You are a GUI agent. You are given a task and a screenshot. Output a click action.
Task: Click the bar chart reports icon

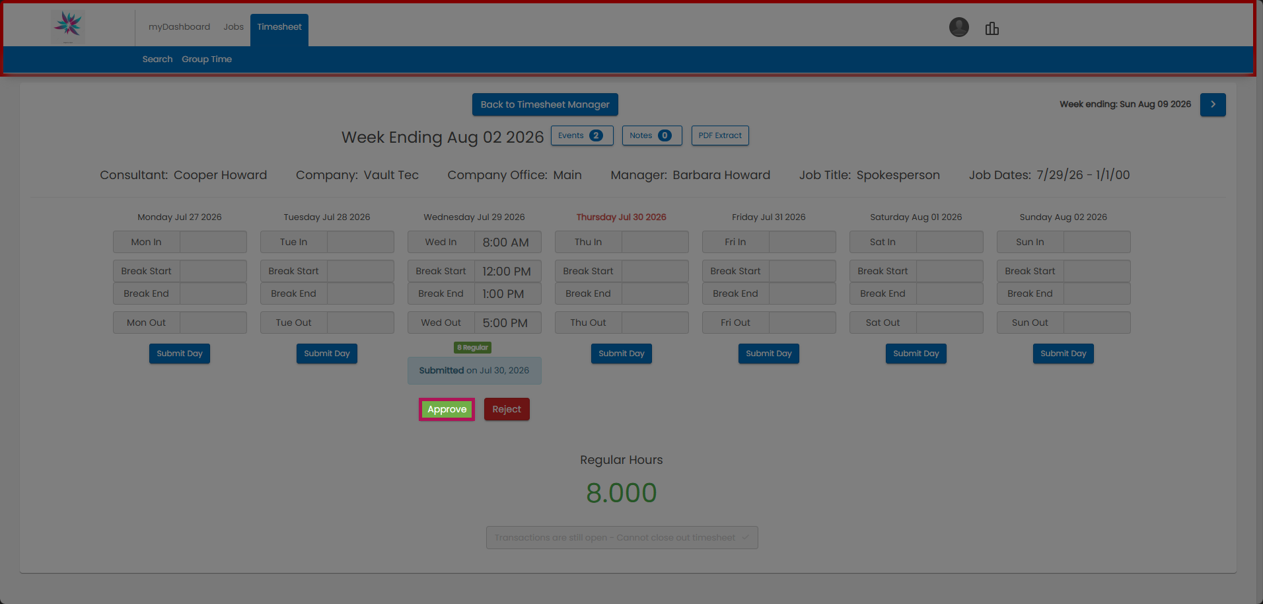[992, 28]
